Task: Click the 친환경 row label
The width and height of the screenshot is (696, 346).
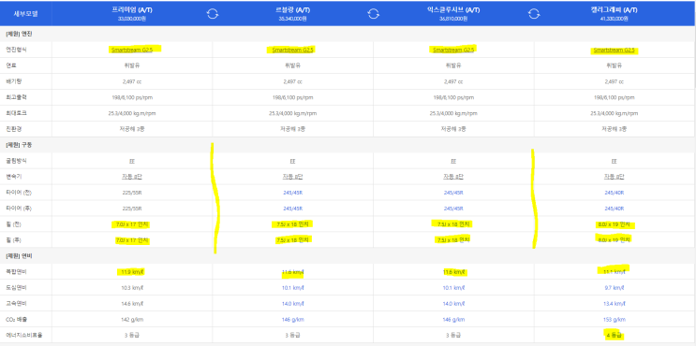Action: (x=13, y=129)
